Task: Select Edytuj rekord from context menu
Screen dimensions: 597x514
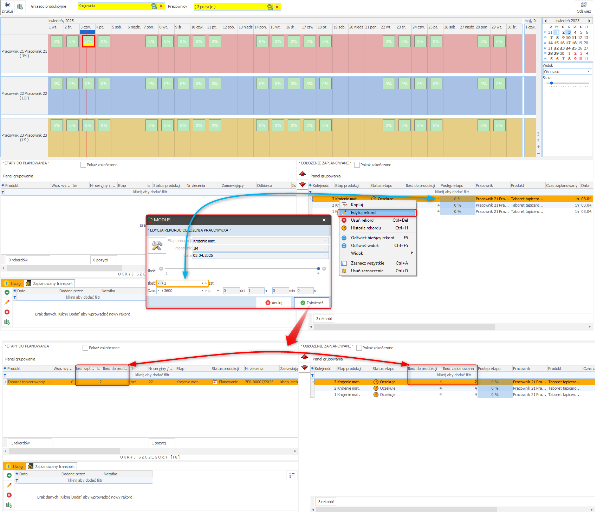Action: tap(363, 213)
